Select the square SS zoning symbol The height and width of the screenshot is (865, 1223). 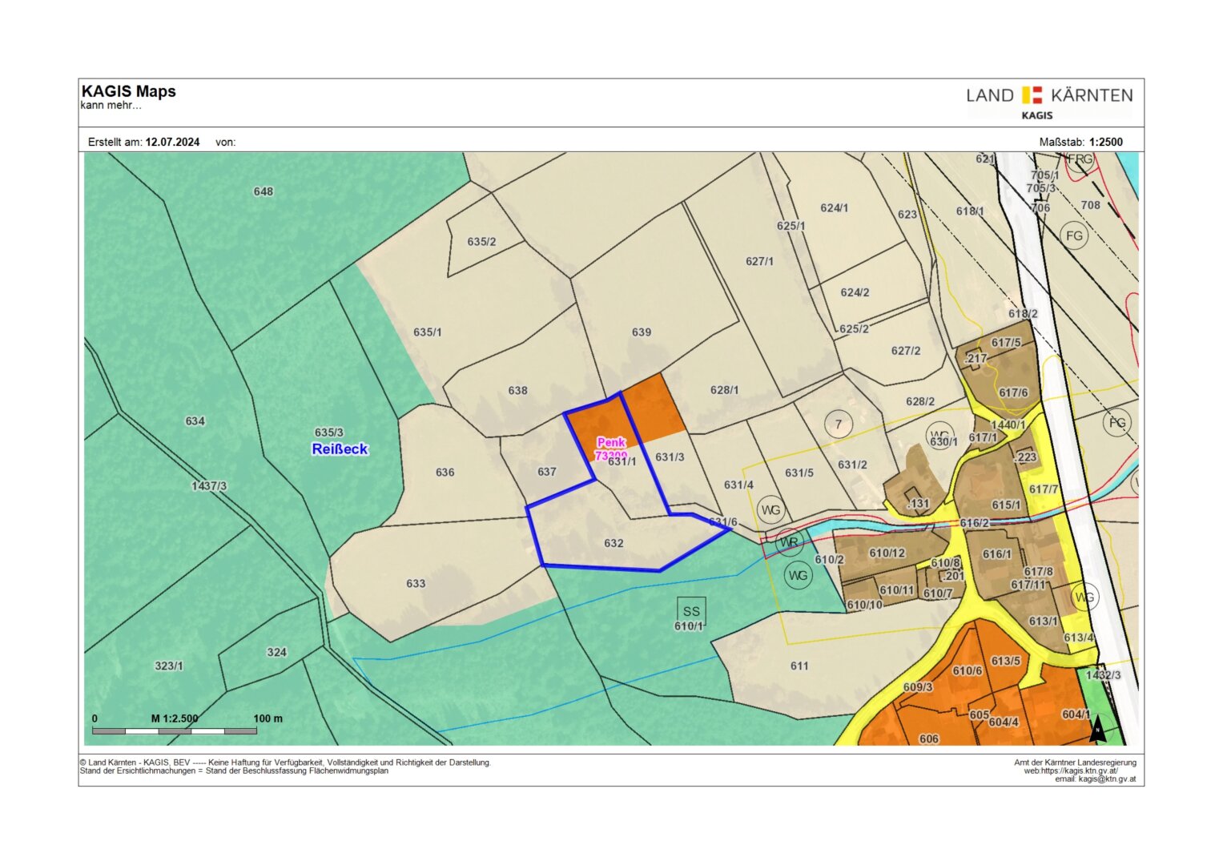691,611
